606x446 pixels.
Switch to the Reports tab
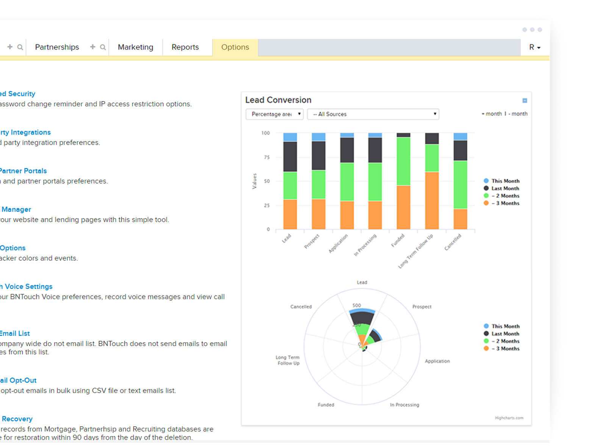(185, 47)
